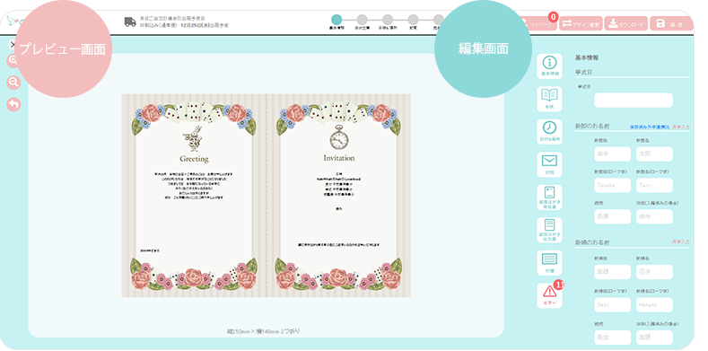Image resolution: width=708 pixels, height=351 pixels.
Task: Click 外字入力 link beside 新婦のお名前
Action: [681, 242]
